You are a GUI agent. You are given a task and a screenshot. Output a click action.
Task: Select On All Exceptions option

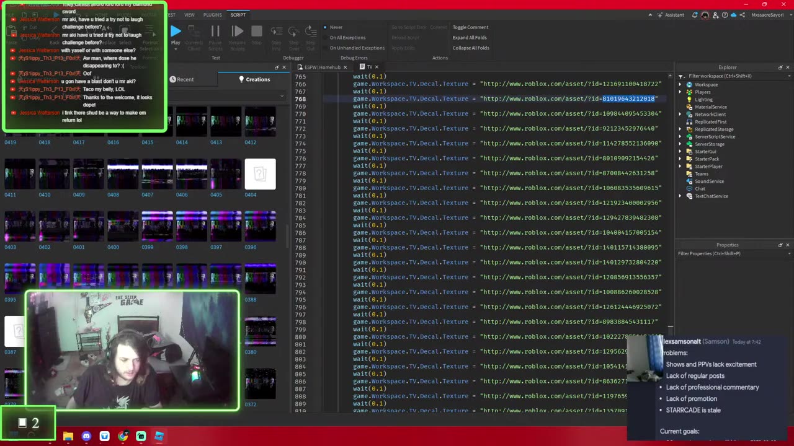[347, 37]
